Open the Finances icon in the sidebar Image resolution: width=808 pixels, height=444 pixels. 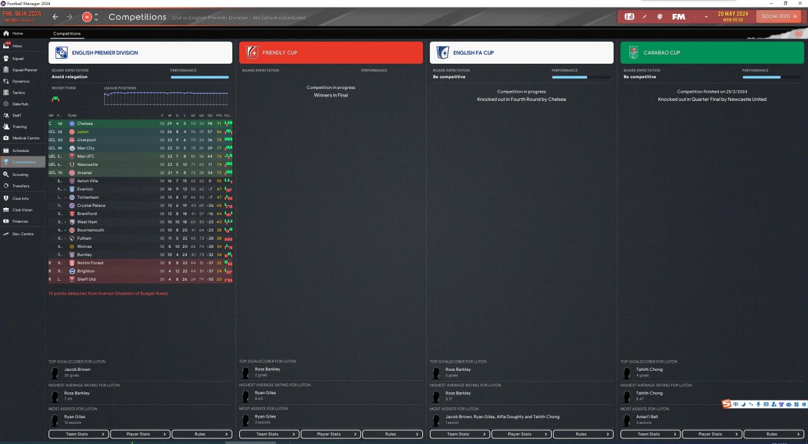tap(6, 221)
